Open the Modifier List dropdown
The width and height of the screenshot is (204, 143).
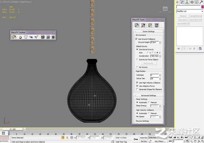(190, 11)
